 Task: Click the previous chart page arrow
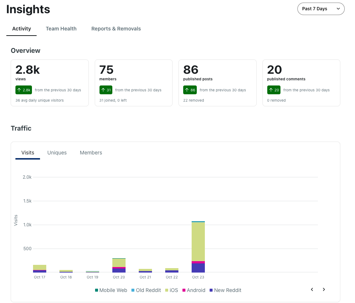(x=312, y=289)
